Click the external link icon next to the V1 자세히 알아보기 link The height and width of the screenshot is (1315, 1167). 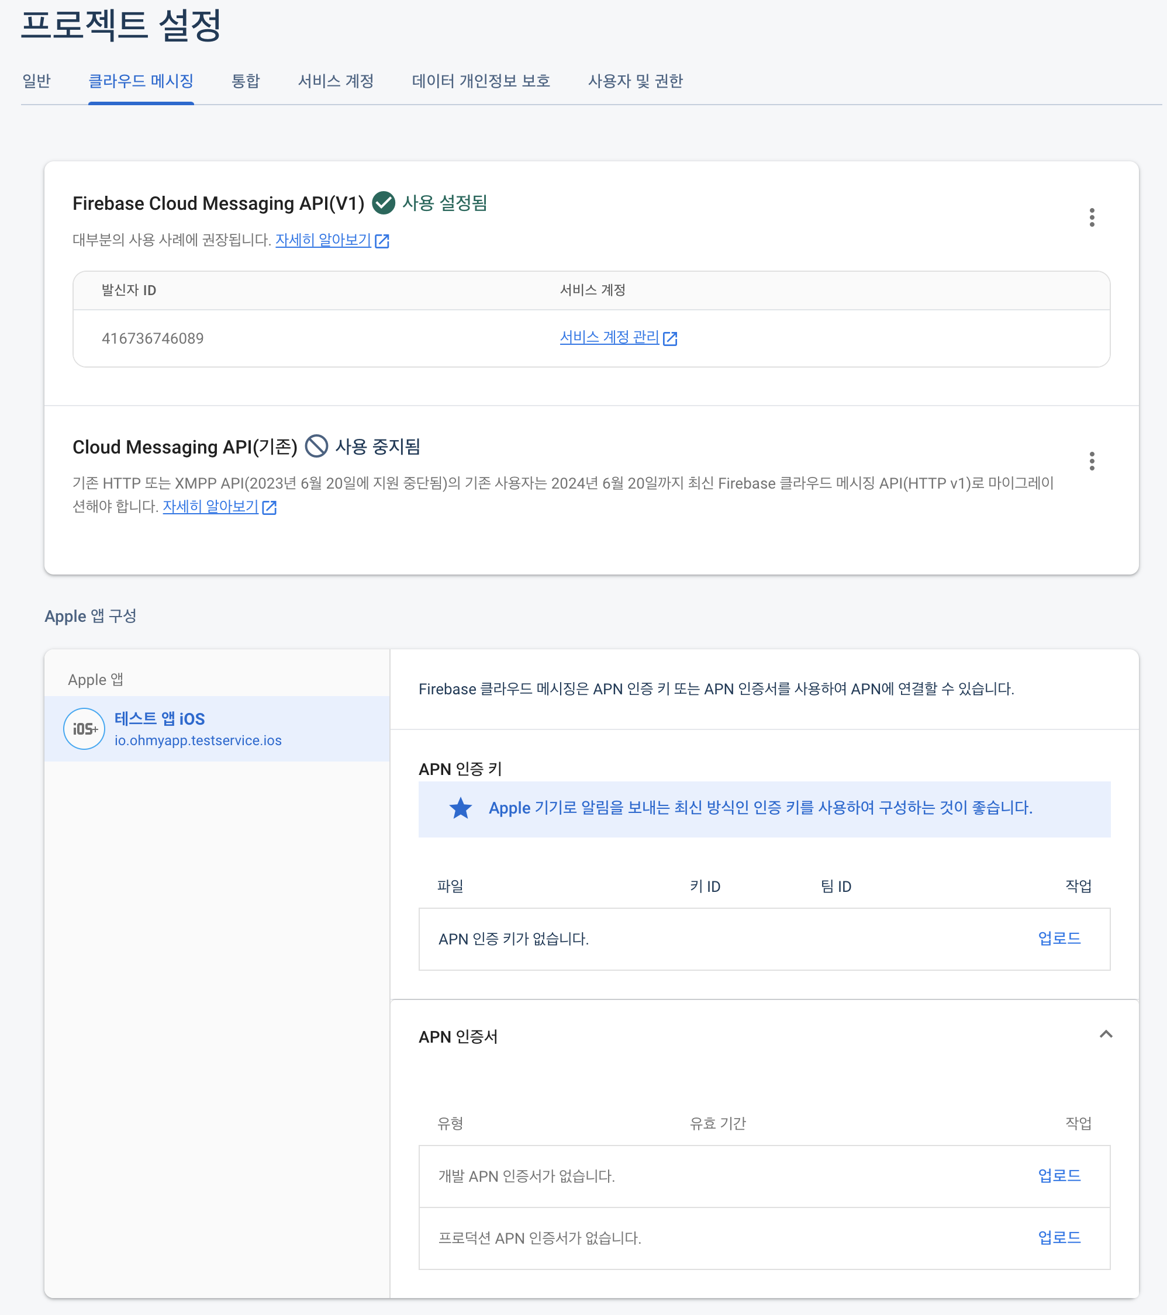click(382, 241)
